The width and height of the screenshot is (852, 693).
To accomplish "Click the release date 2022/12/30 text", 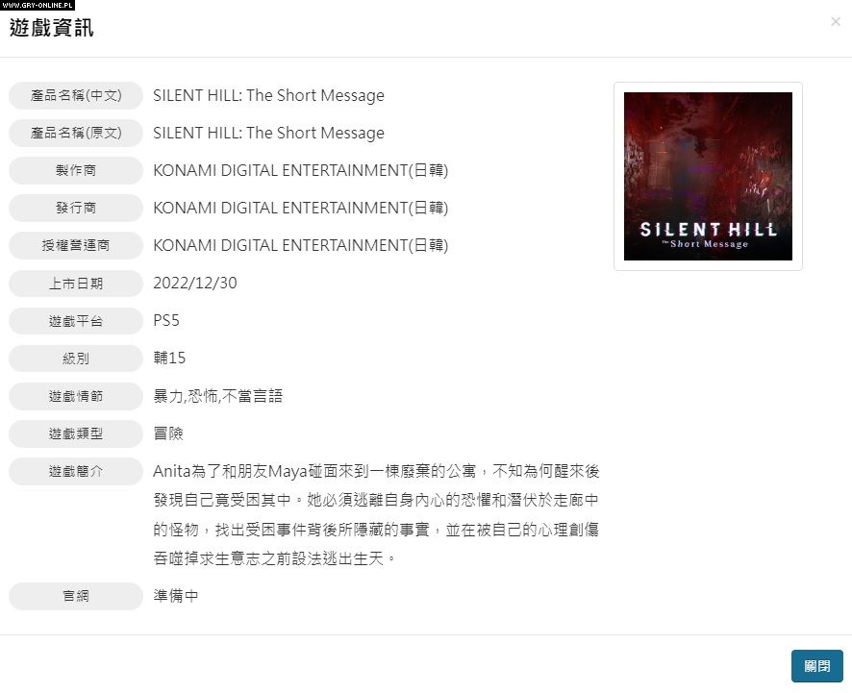I will pos(195,283).
